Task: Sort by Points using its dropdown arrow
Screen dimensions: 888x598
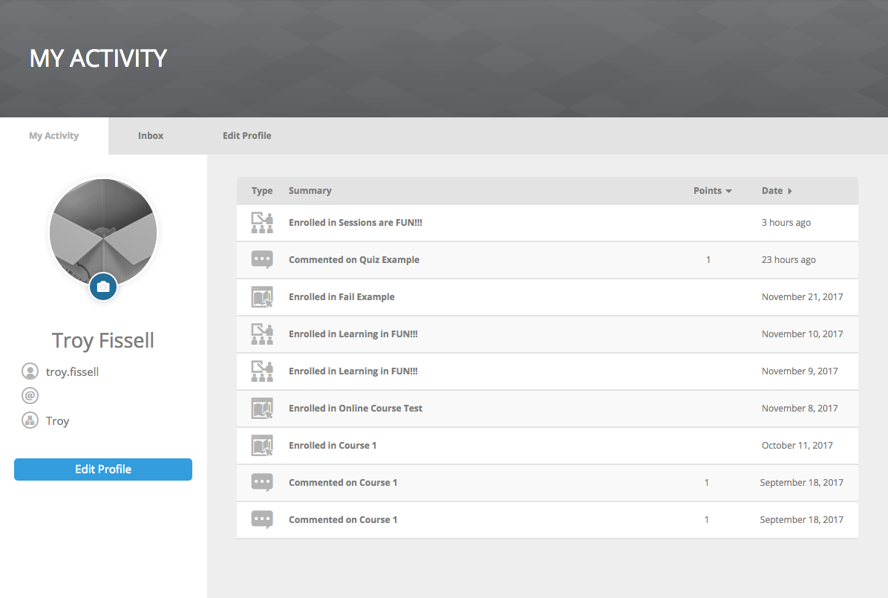Action: [x=729, y=191]
